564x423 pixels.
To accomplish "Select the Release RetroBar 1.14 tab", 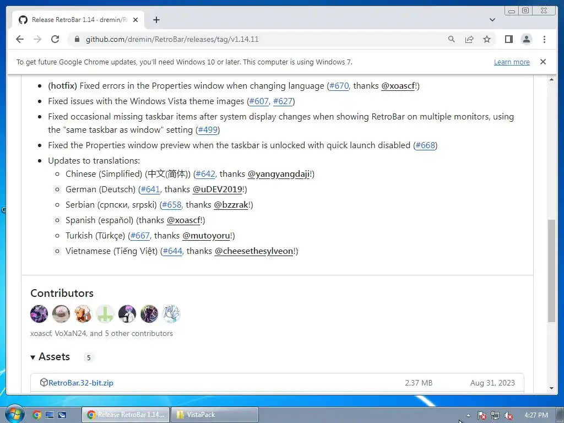I will click(78, 20).
